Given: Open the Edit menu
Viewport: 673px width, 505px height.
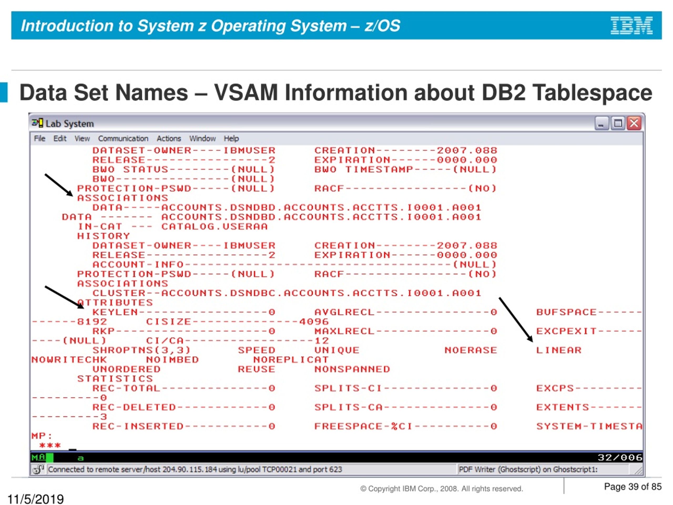Looking at the screenshot, I should 60,139.
